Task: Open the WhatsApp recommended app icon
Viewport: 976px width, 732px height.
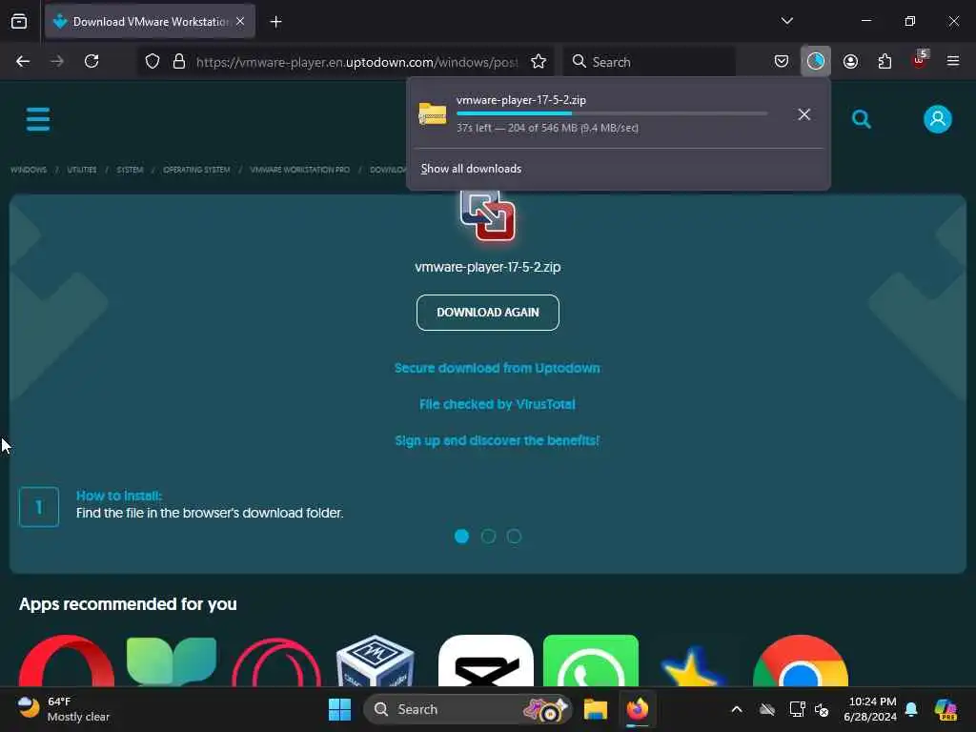Action: (591, 661)
